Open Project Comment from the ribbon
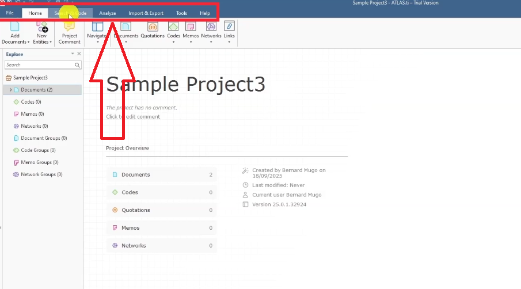Viewport: 521px width, 289px height. click(x=70, y=31)
